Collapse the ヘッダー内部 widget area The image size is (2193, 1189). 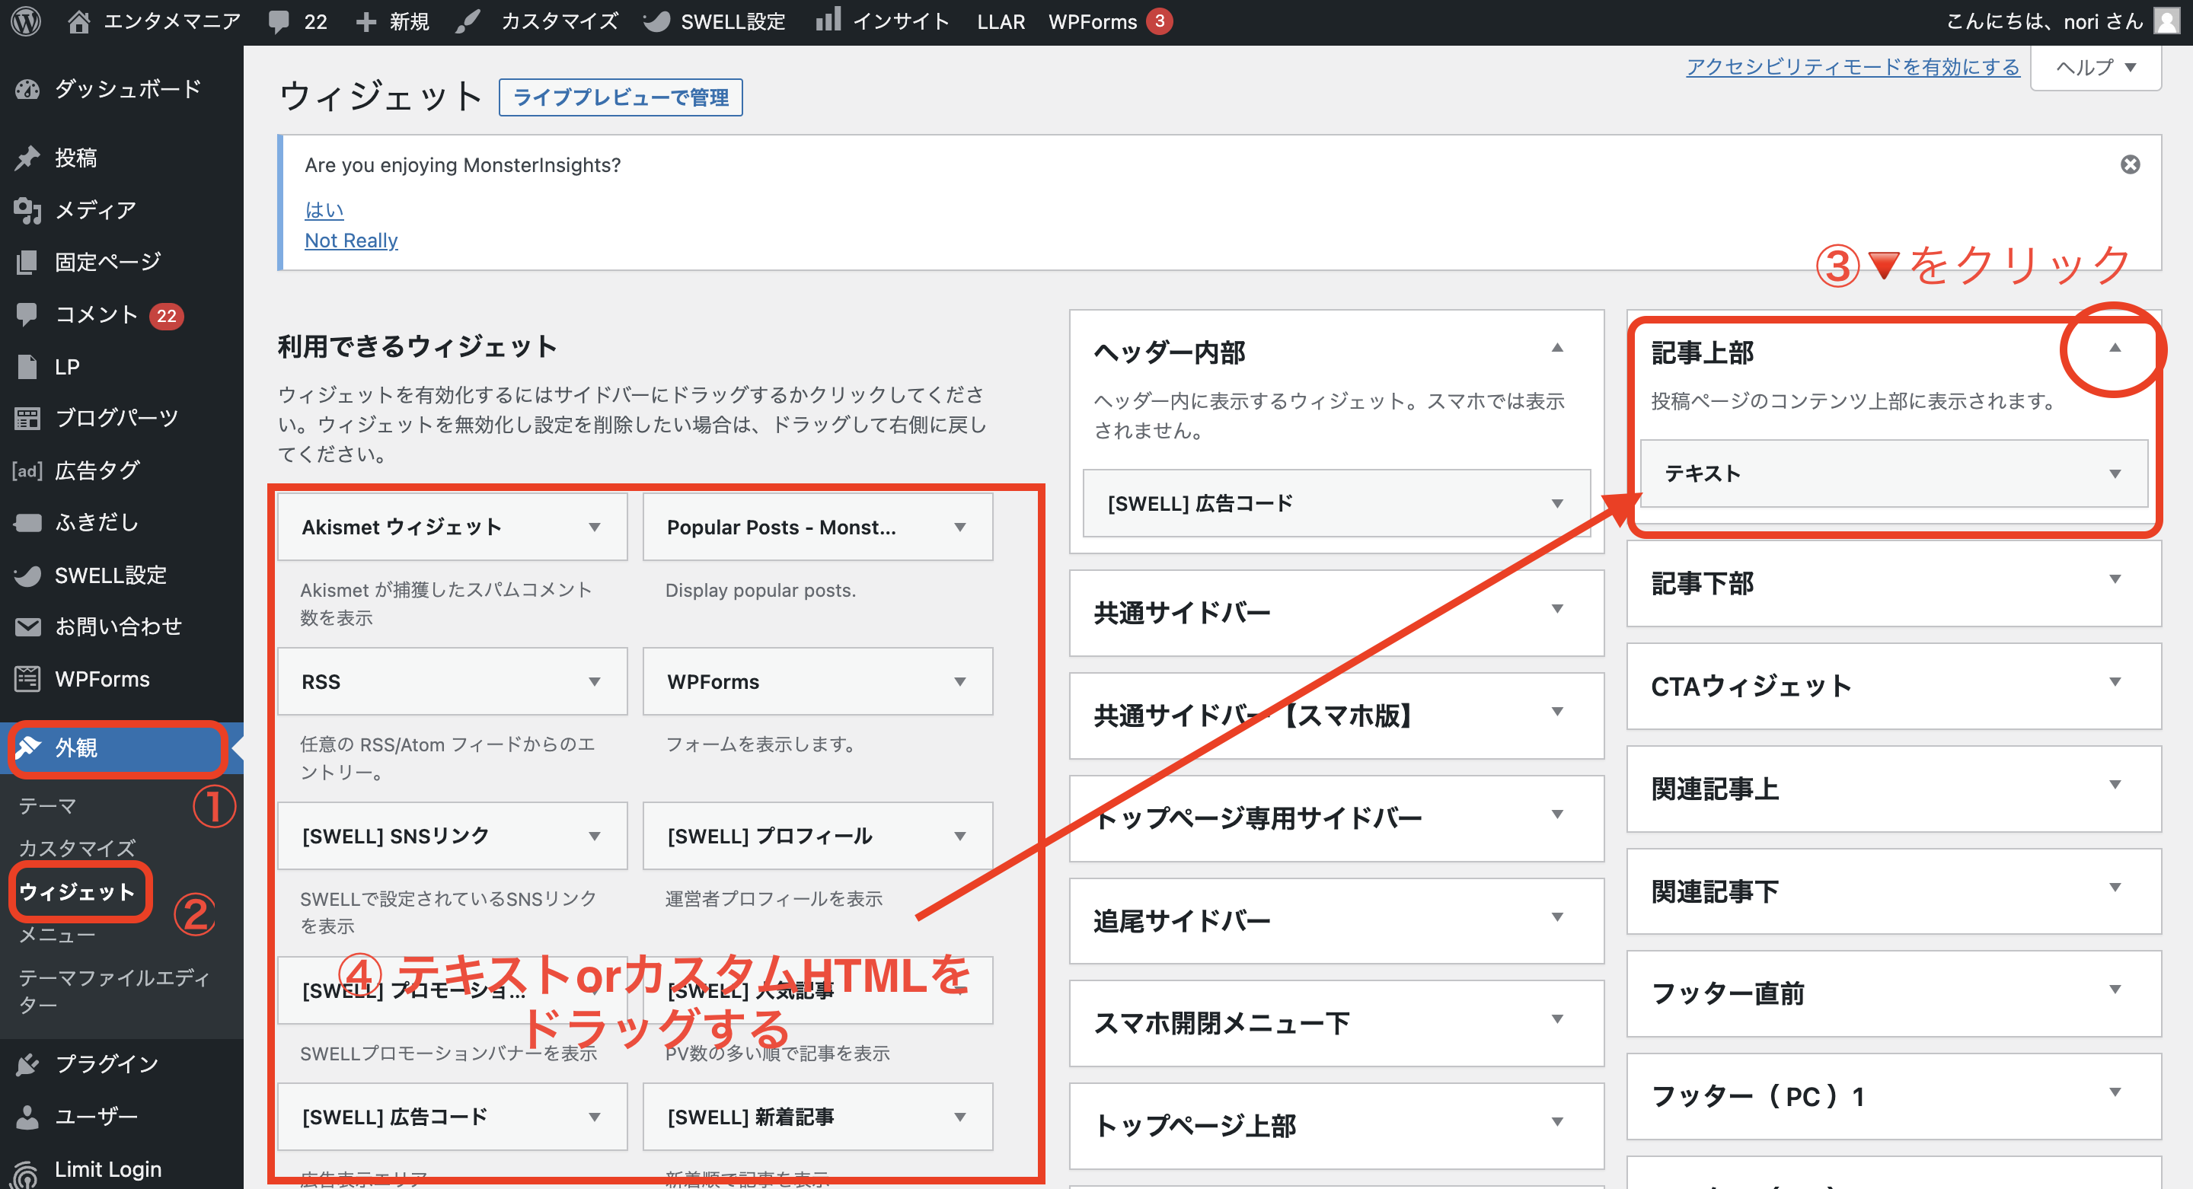tap(1557, 347)
